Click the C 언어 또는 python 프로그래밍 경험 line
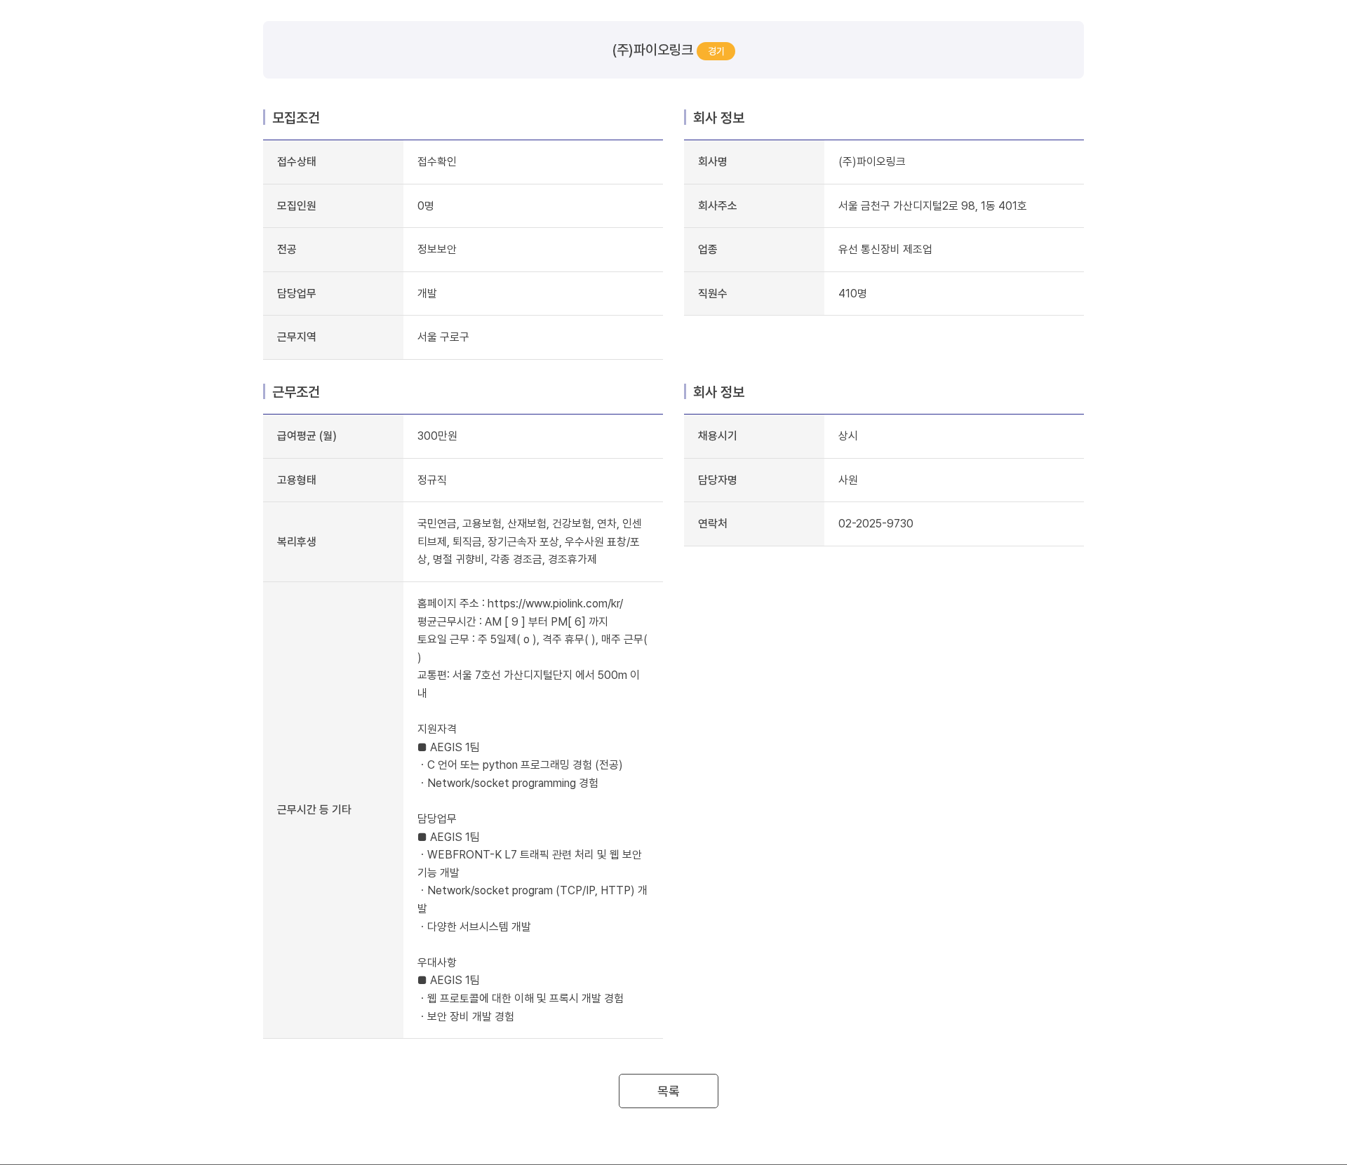Image resolution: width=1347 pixels, height=1165 pixels. pos(521,765)
